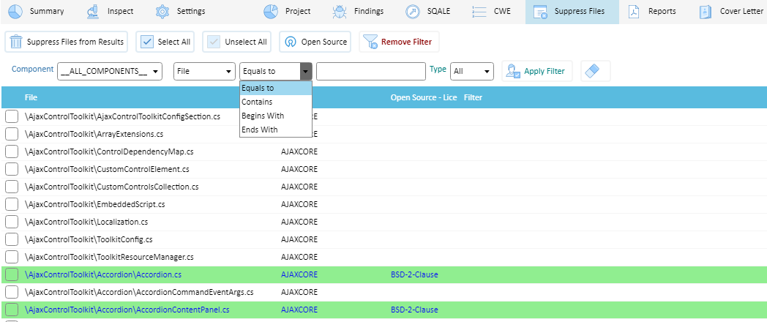The width and height of the screenshot is (767, 322).
Task: Click the Unselect All button
Action: (236, 42)
